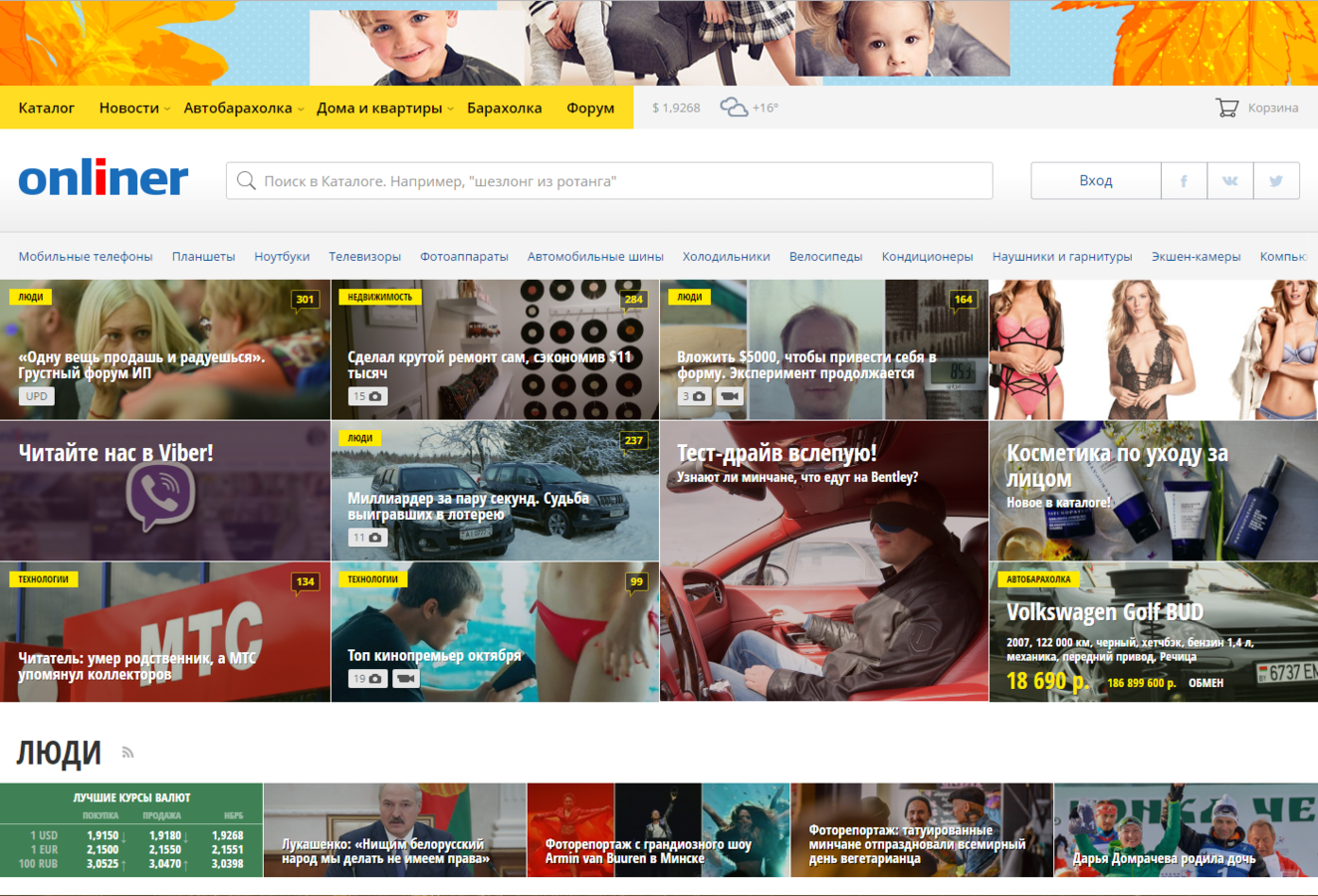The width and height of the screenshot is (1318, 896).
Task: Focus the Поиск в Каталоге search field
Action: coord(609,181)
